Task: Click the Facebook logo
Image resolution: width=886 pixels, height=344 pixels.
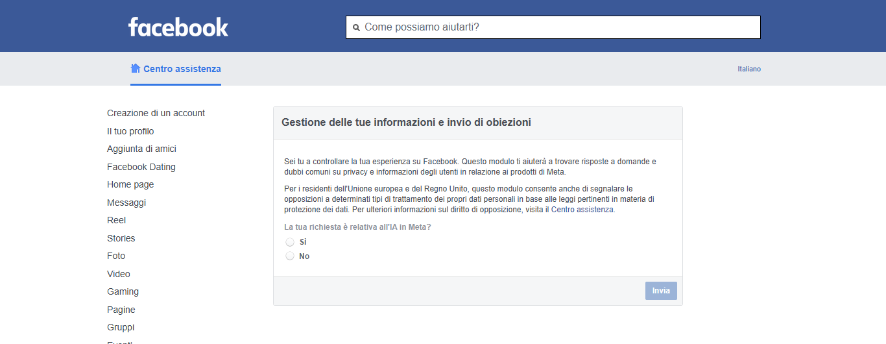Action: coord(178,27)
